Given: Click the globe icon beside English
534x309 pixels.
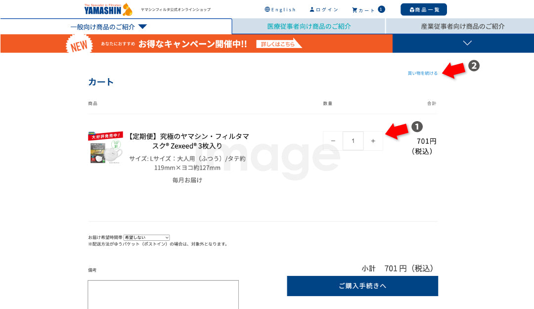Looking at the screenshot, I should pyautogui.click(x=267, y=9).
